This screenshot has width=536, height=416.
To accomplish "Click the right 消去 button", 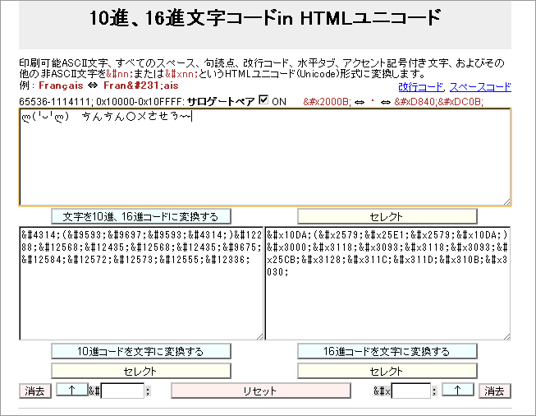I will (x=495, y=391).
